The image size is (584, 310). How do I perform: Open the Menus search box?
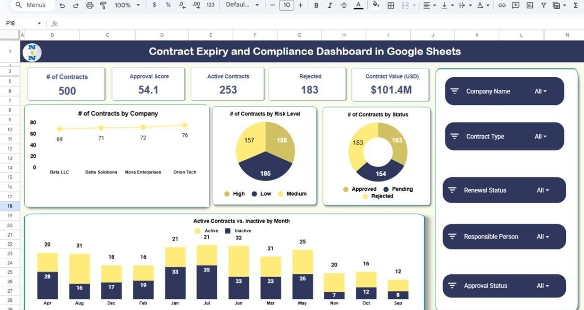click(31, 5)
